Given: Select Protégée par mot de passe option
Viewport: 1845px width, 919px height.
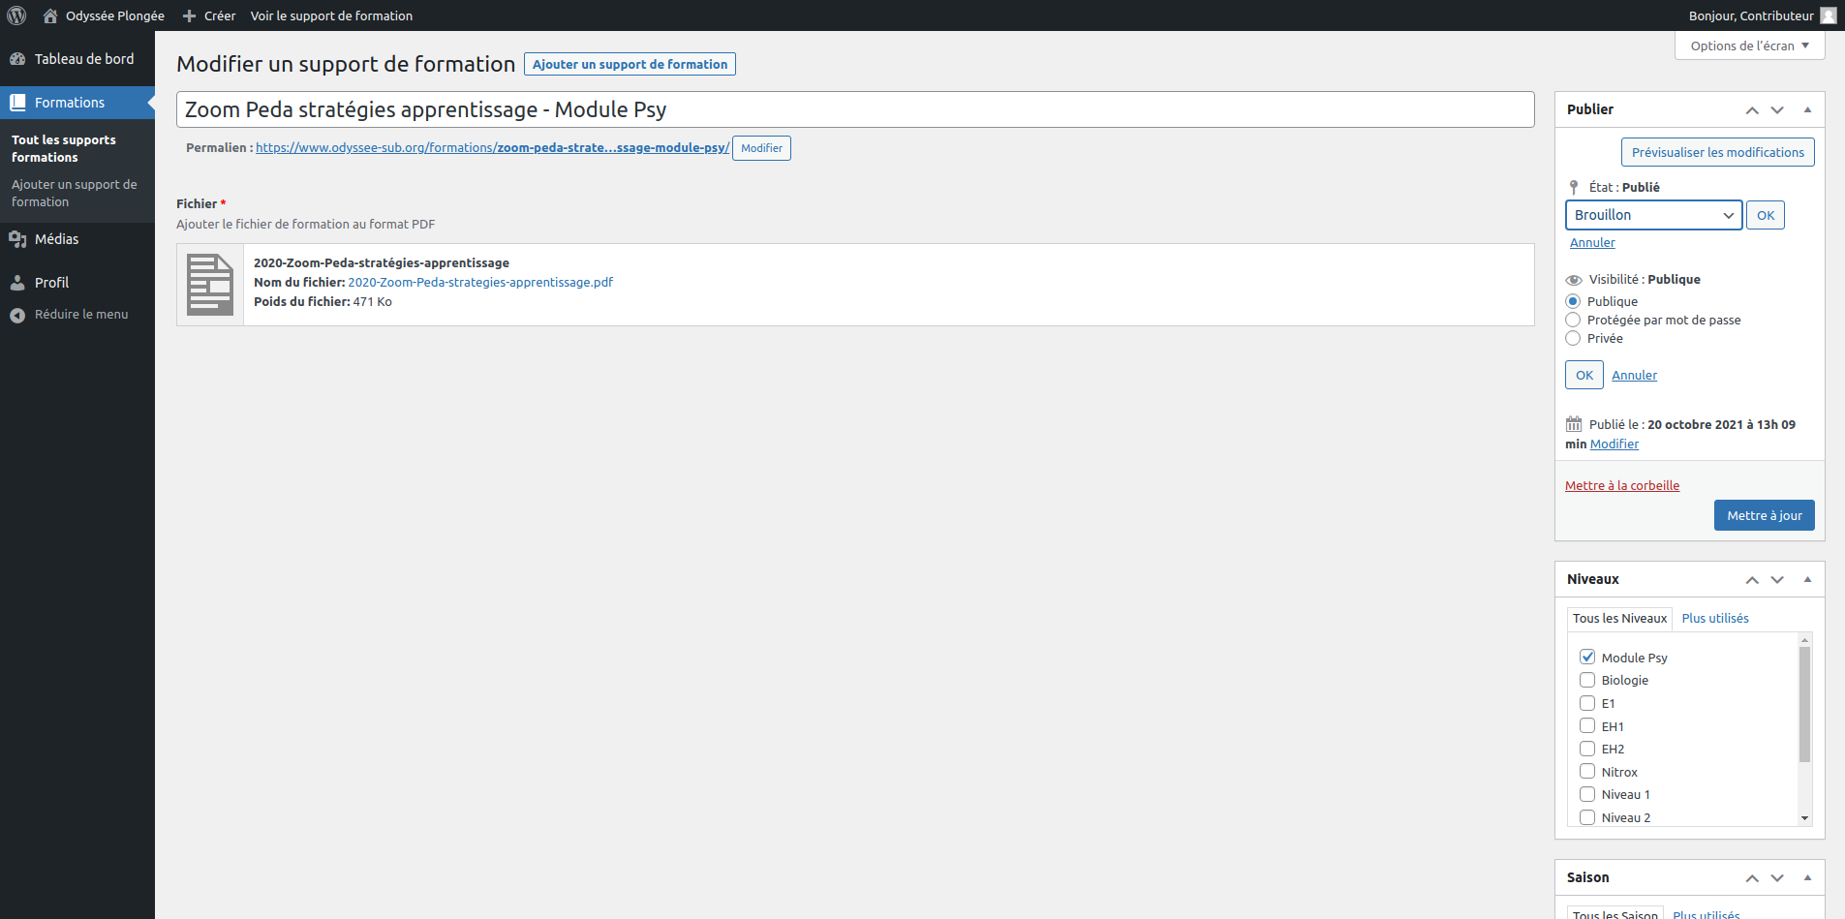Looking at the screenshot, I should coord(1573,321).
